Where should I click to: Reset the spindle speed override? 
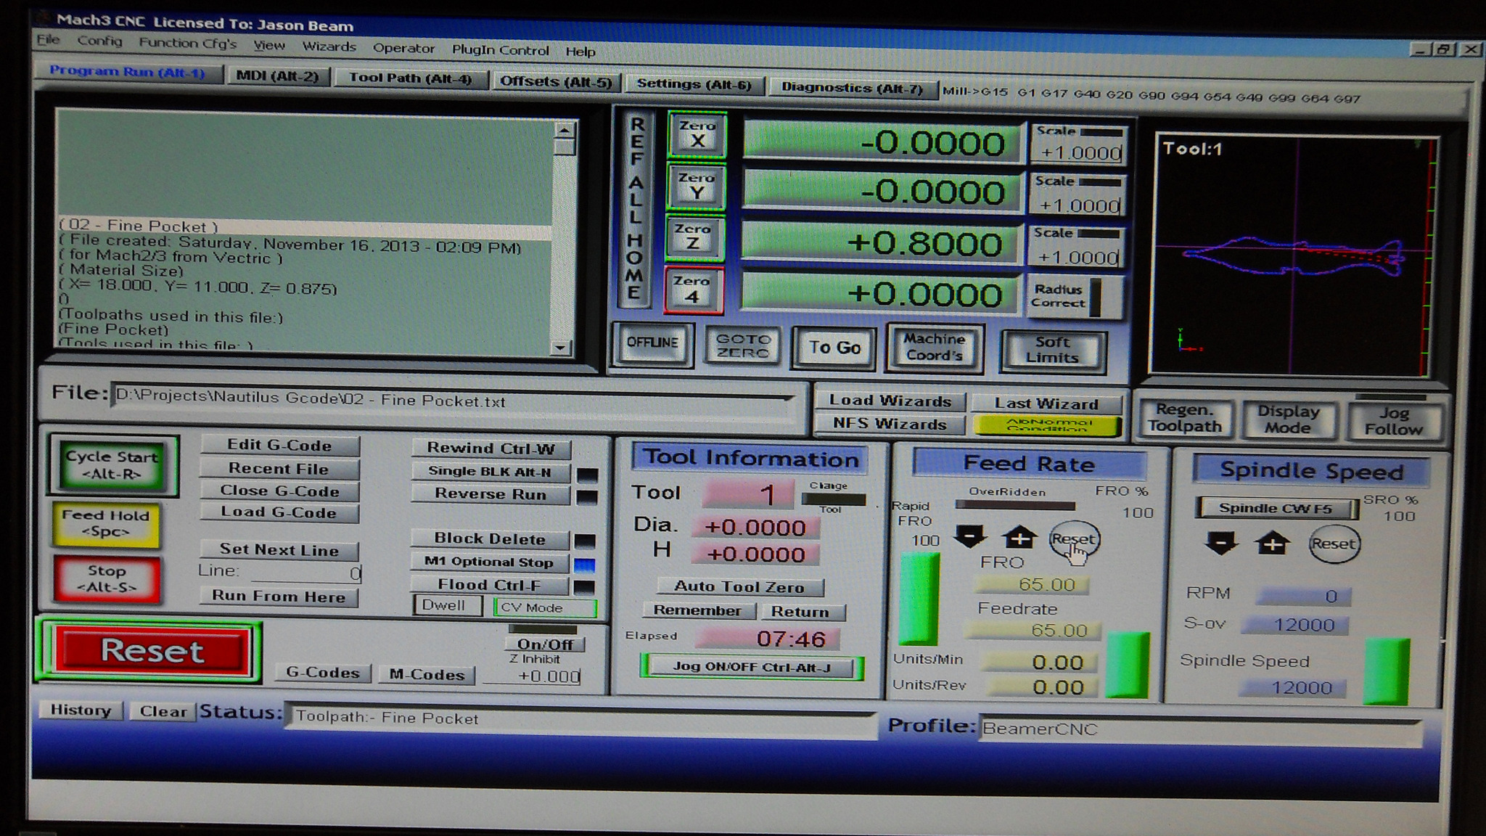tap(1333, 544)
